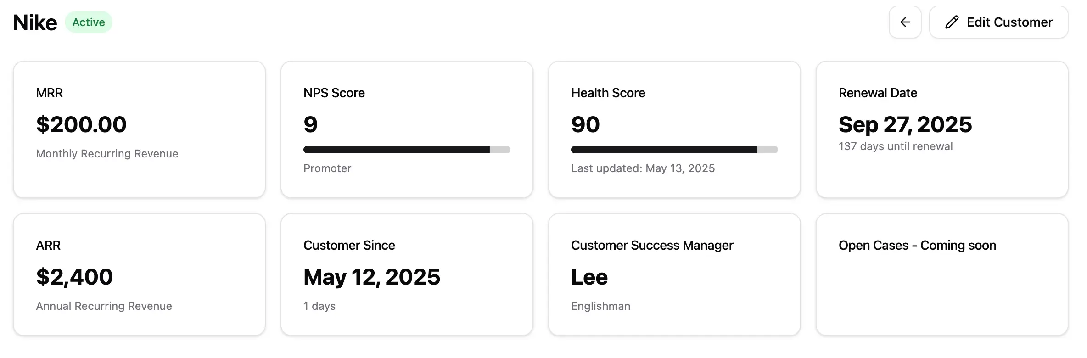Viewport: 1087px width, 358px height.
Task: Click the Health Score progress bar
Action: click(x=674, y=150)
